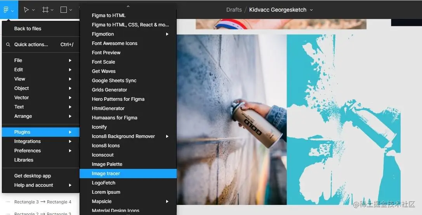Run the Image Palette plugin

click(128, 164)
